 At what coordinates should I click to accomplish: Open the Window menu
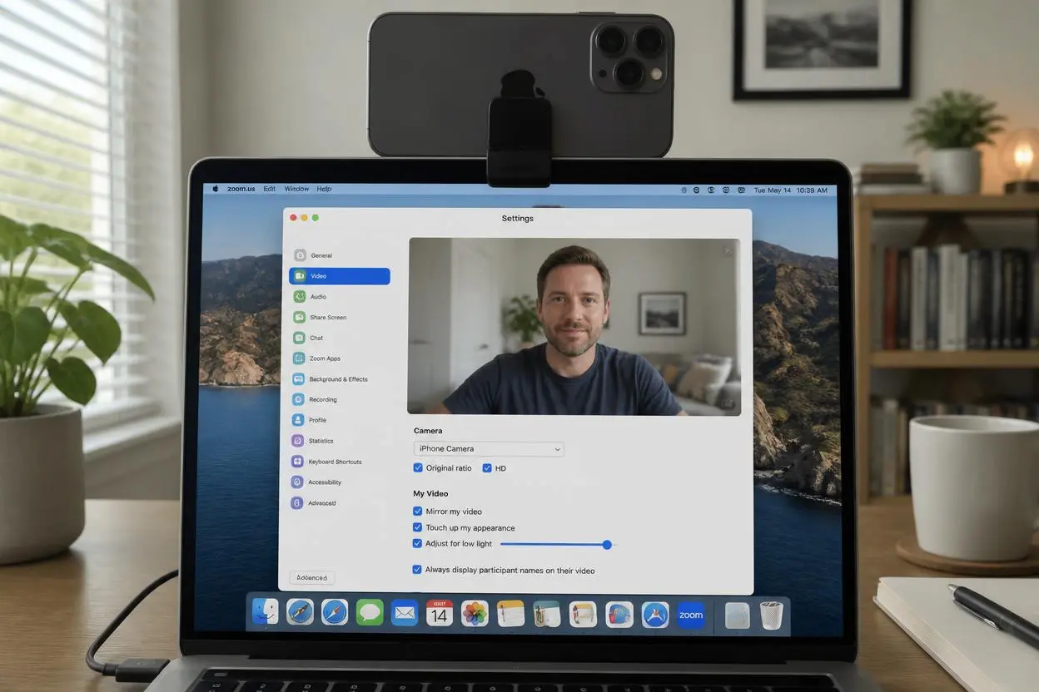pos(296,189)
